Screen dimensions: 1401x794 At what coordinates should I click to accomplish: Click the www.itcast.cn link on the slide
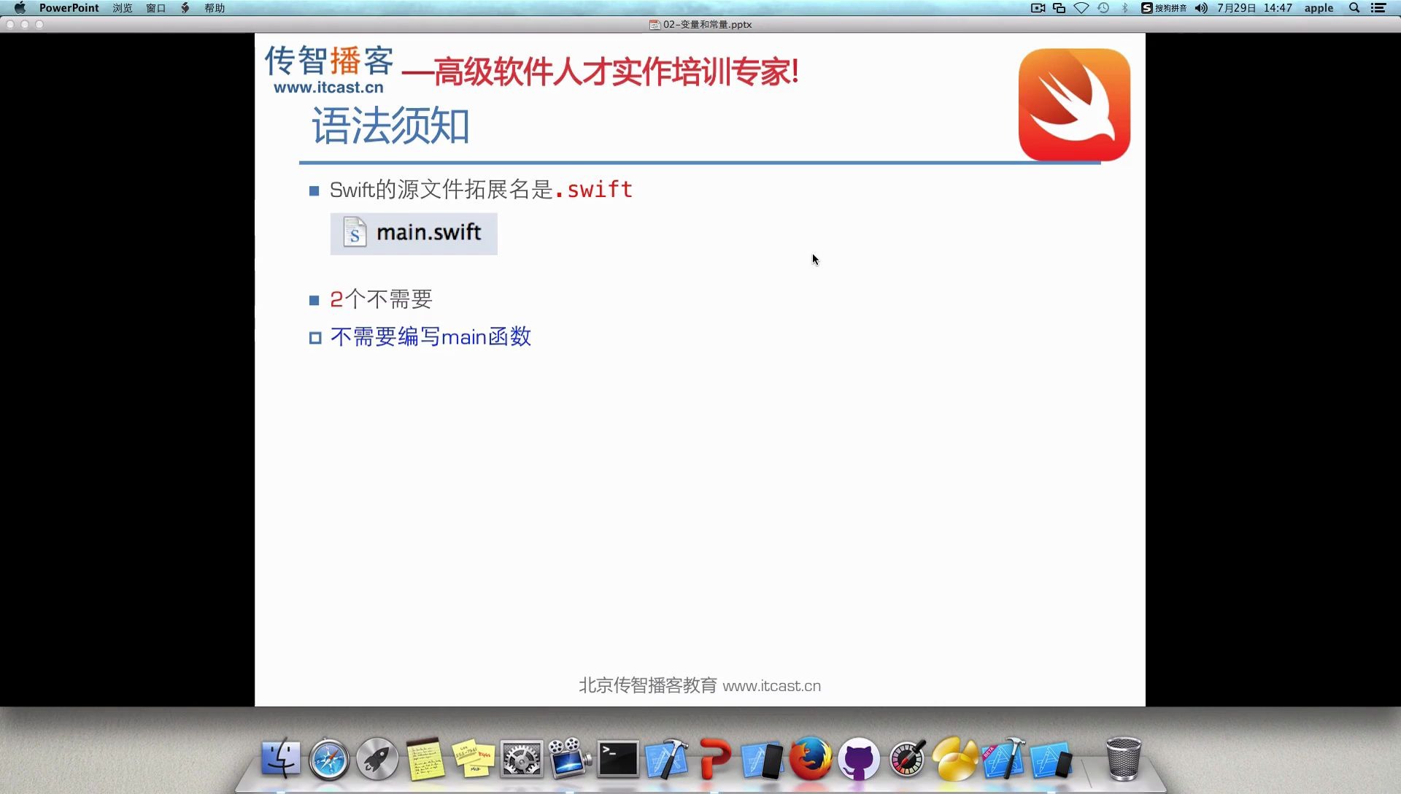pyautogui.click(x=772, y=685)
